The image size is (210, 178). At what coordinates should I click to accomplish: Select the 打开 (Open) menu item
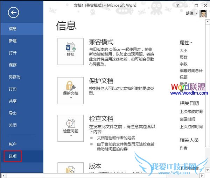[22, 53]
